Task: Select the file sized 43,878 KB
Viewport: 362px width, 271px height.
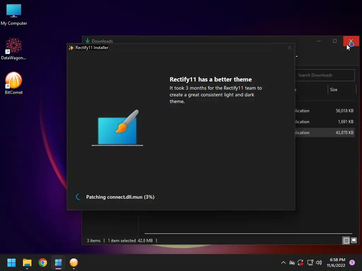Action: 325,133
